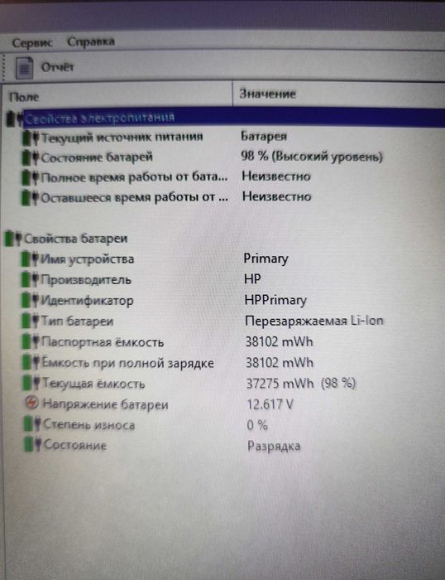
Task: Click icon next to Тип батареи
Action: (31, 321)
